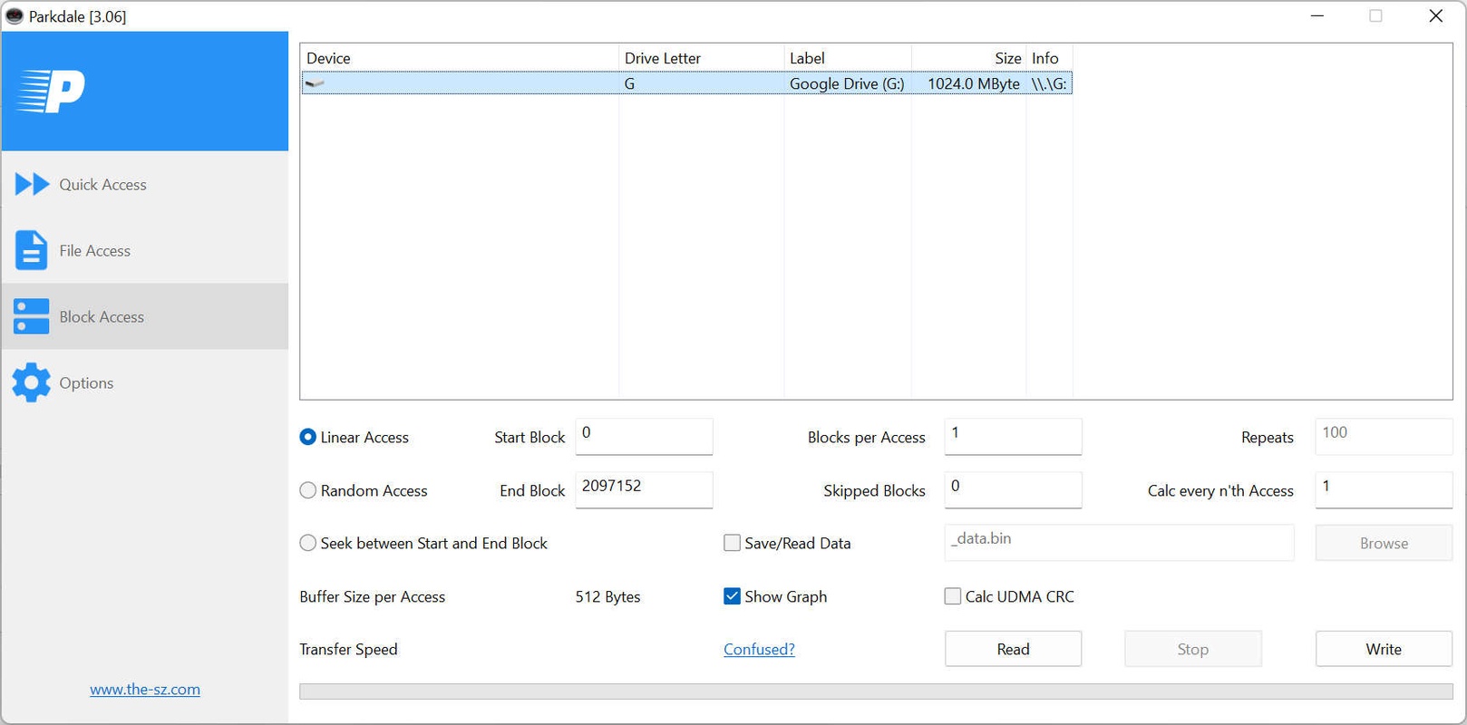Click the Skipped Blocks field

click(x=1013, y=489)
